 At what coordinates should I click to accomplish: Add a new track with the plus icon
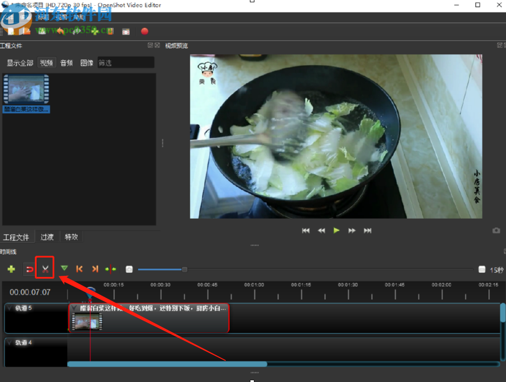point(11,268)
